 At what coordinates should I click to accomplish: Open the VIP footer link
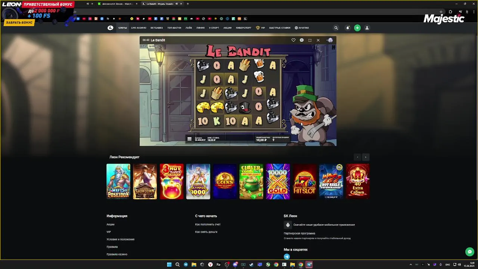coord(109,232)
